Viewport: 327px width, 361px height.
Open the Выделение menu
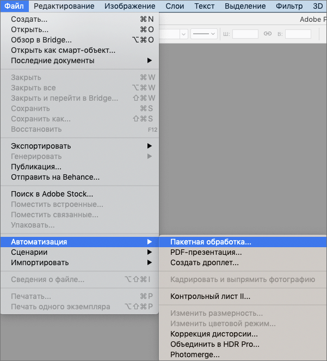(x=245, y=6)
